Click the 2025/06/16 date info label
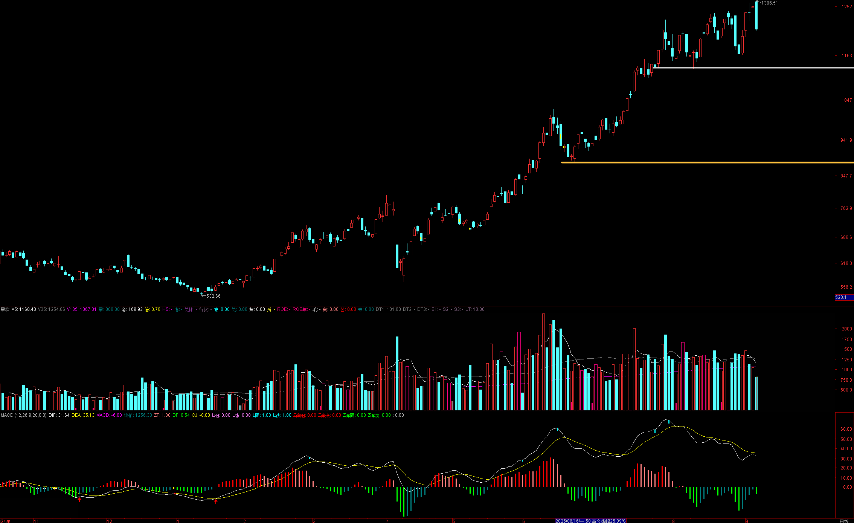The height and width of the screenshot is (523, 854). (x=590, y=521)
